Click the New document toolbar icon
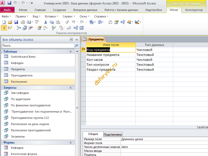The height and width of the screenshot is (156, 208). coord(4,22)
